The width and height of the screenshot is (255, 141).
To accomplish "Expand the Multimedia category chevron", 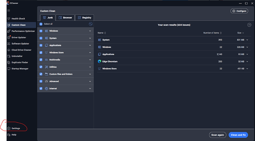I will point(90,60).
